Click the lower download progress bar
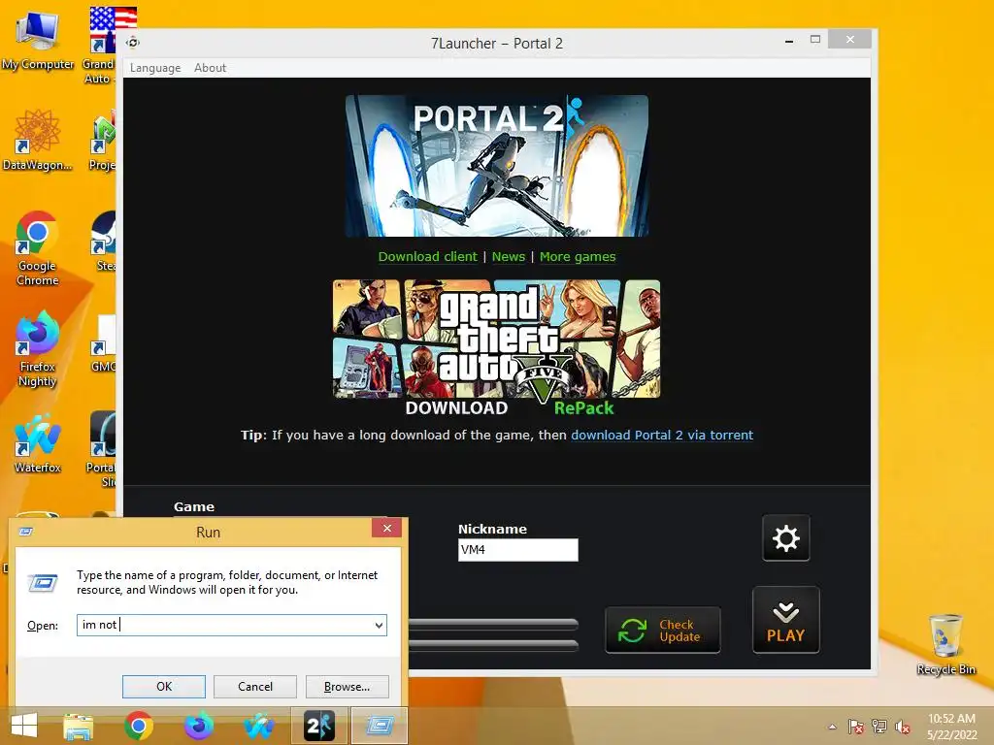The width and height of the screenshot is (994, 745). 493,645
